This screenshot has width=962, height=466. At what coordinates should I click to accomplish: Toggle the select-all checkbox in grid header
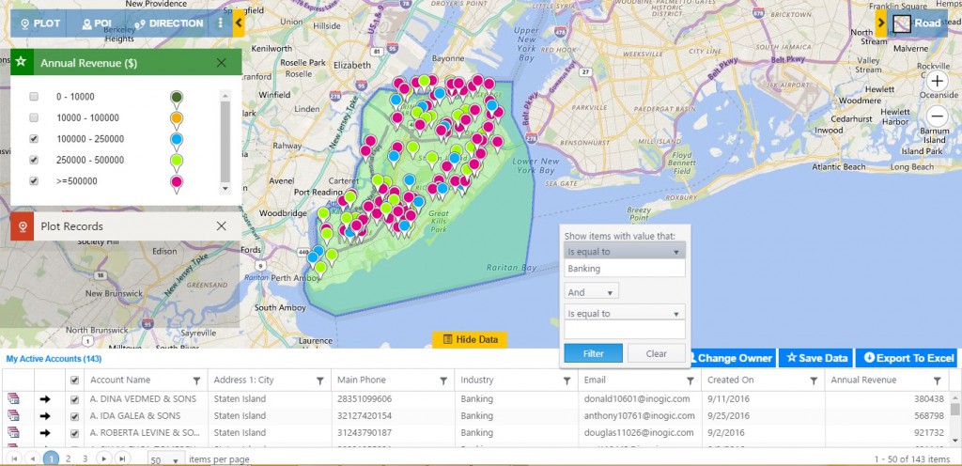click(75, 381)
